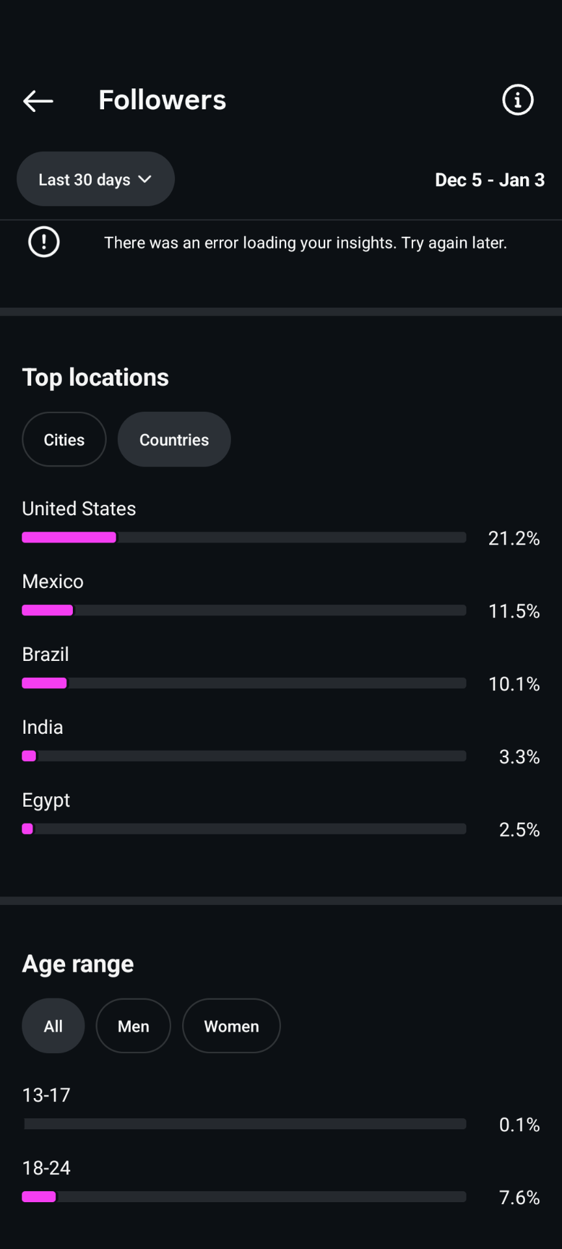Tap the error exclamation warning icon

(44, 243)
